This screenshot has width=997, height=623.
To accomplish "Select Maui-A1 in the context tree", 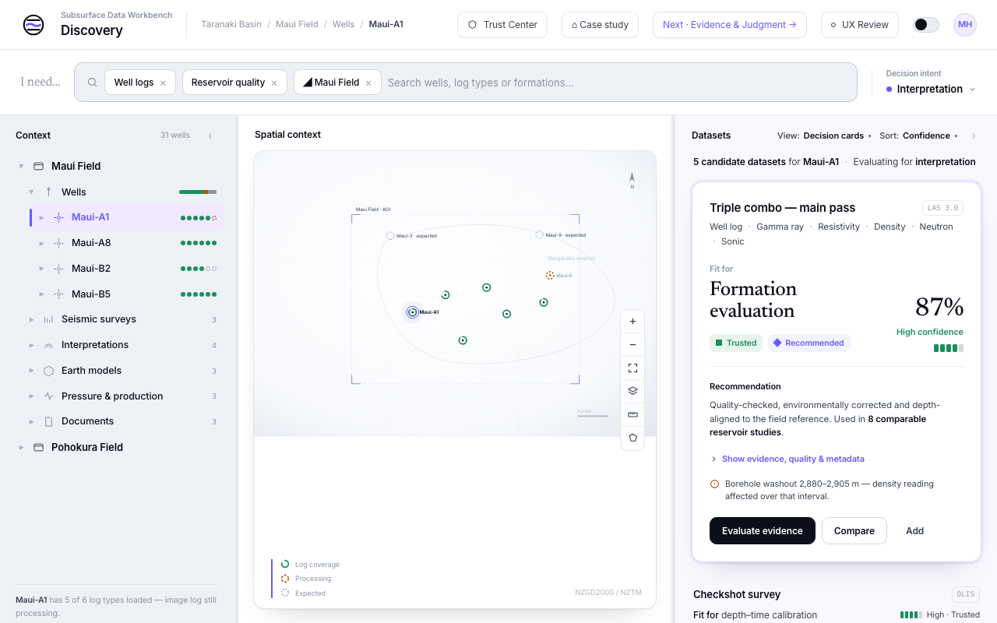I will point(127,217).
